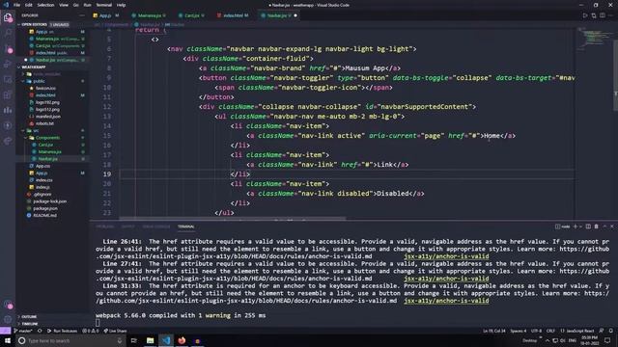Image resolution: width=618 pixels, height=347 pixels.
Task: Click the editor horizontal scrollbar
Action: [x=233, y=218]
